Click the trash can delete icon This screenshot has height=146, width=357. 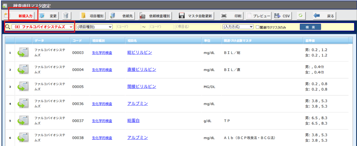66,16
